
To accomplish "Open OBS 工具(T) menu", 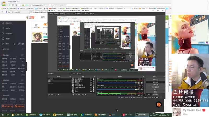I will 86,14.
